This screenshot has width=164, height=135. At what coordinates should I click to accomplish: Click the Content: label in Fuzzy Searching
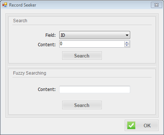click(47, 90)
